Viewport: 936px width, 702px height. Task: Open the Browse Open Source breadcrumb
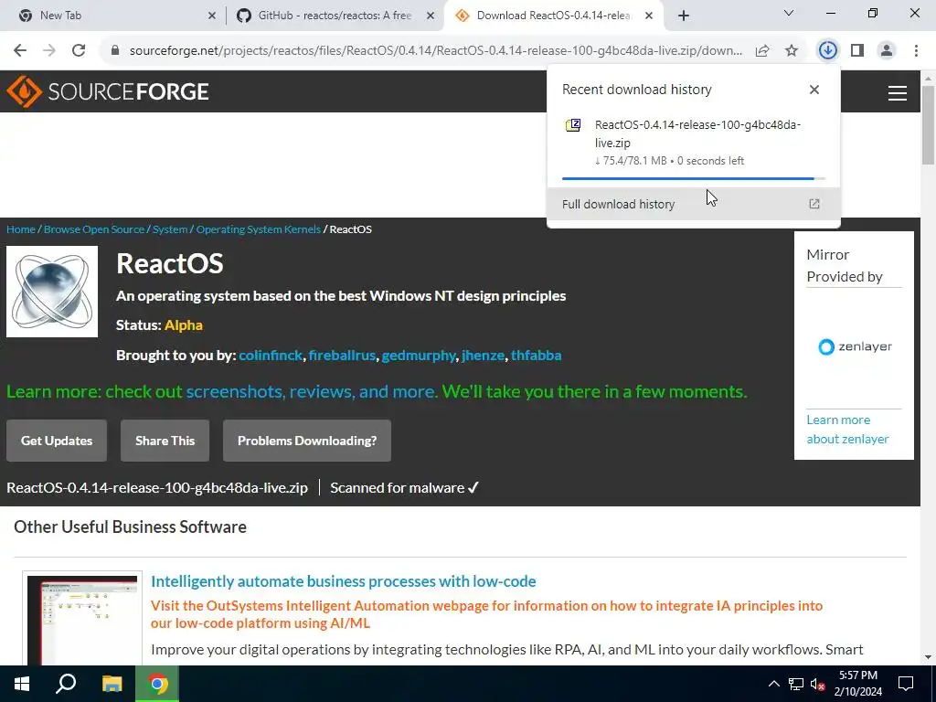tap(94, 229)
